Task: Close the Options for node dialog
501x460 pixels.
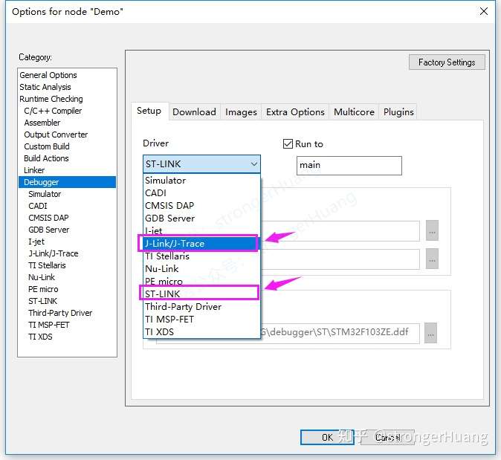Action: tap(483, 11)
